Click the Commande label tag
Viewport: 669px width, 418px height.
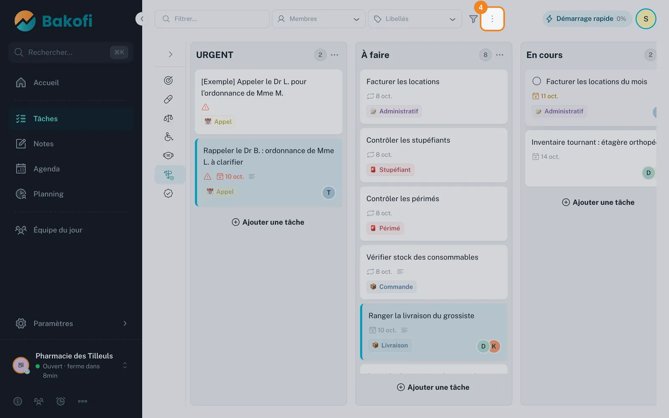click(x=392, y=287)
